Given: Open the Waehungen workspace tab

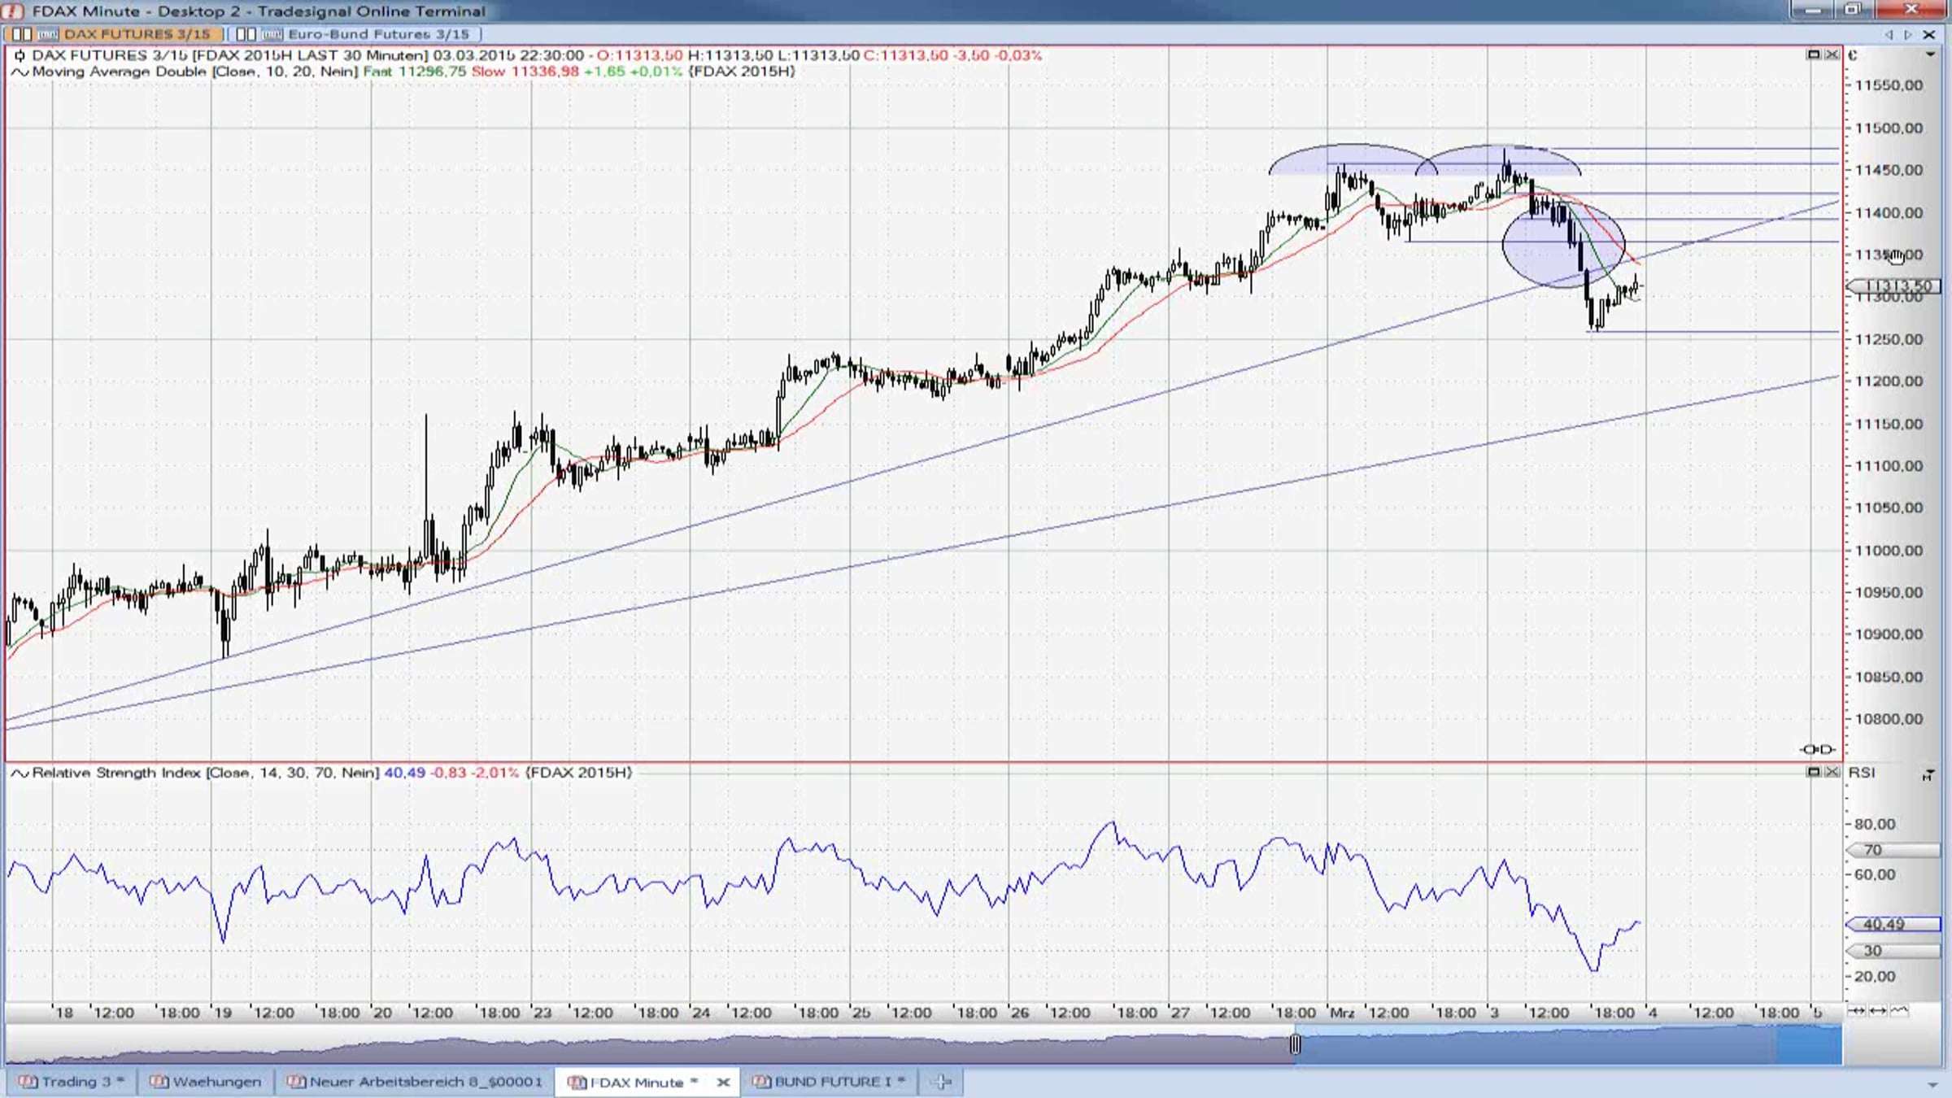Looking at the screenshot, I should click(x=207, y=1082).
